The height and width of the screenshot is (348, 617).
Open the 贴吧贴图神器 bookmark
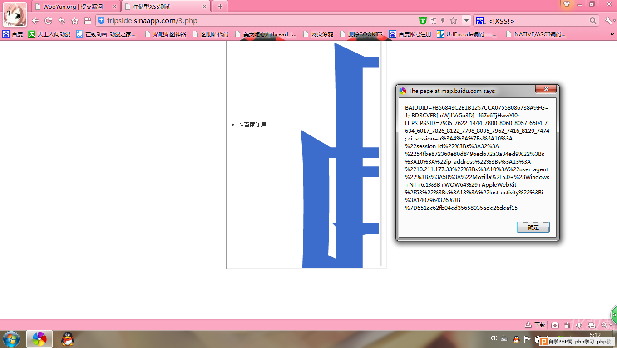165,34
